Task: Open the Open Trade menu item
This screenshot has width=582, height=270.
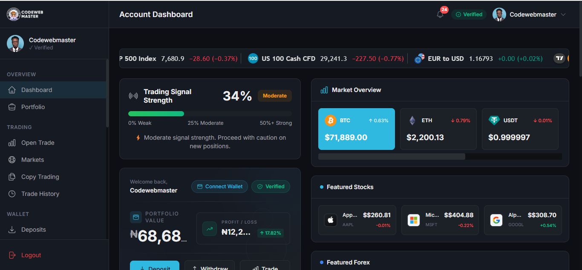Action: point(53,143)
